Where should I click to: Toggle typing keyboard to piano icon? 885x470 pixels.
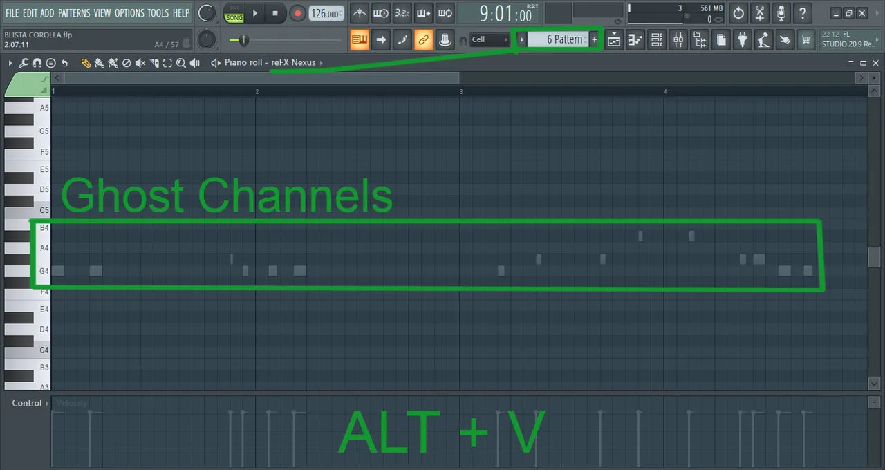(x=360, y=40)
